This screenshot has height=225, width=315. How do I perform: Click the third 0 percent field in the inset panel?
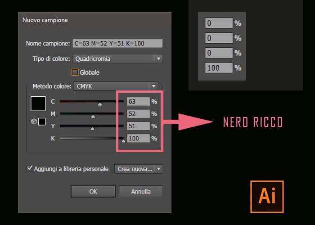click(219, 53)
